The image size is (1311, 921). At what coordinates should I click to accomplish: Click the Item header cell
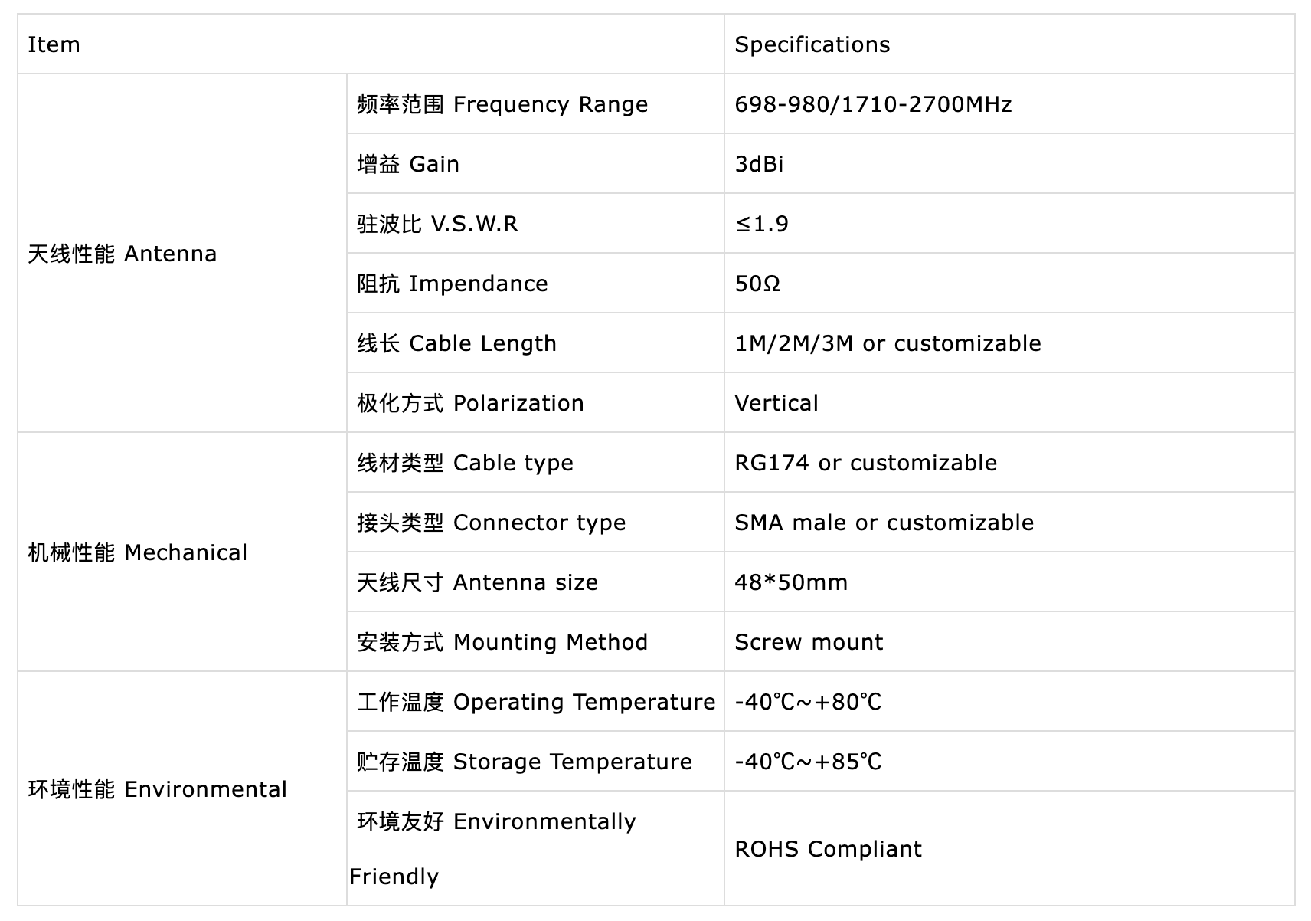point(54,44)
